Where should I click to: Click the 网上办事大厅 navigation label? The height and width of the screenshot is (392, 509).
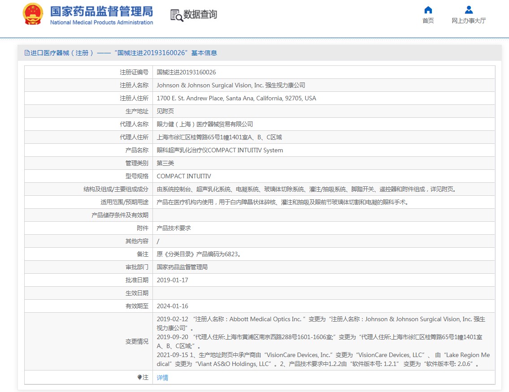[x=469, y=21]
